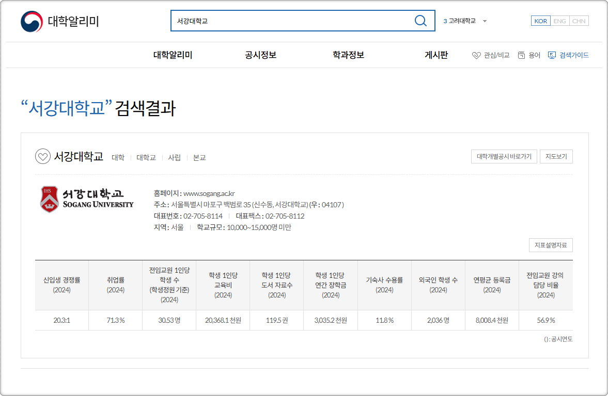
Task: Click the 학생 1인당 교육비 header
Action: (x=223, y=285)
